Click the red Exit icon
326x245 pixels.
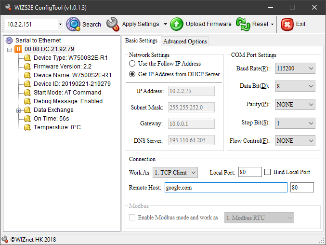287,24
